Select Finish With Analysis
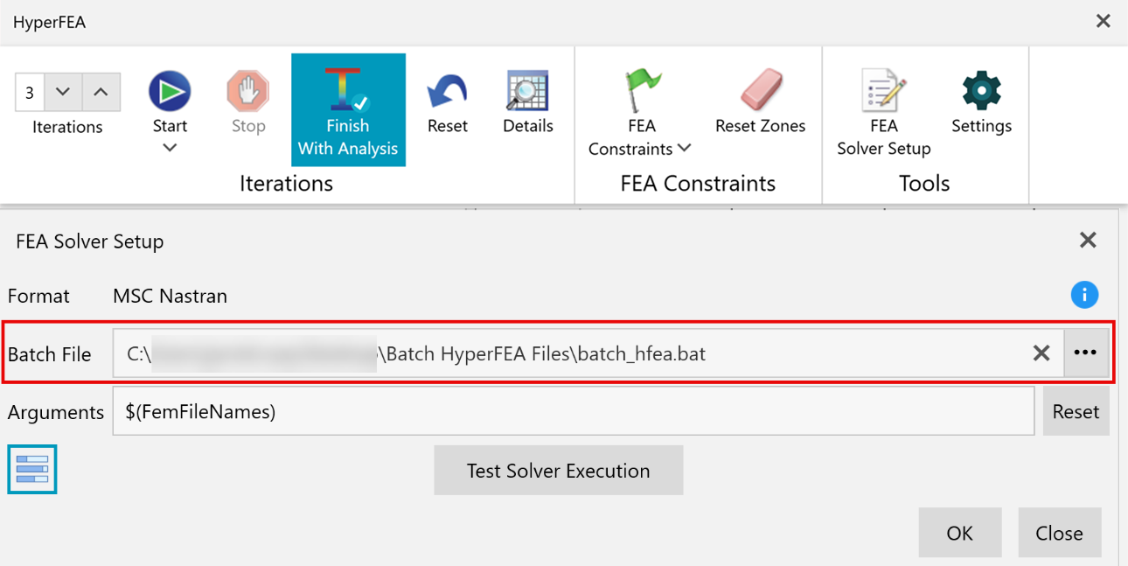The image size is (1128, 566). point(348,110)
